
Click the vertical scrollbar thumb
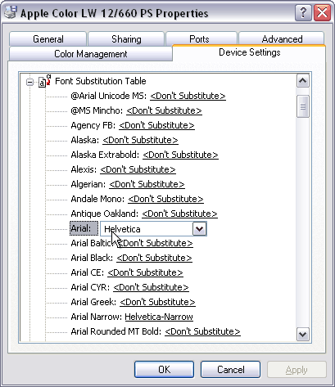point(303,106)
